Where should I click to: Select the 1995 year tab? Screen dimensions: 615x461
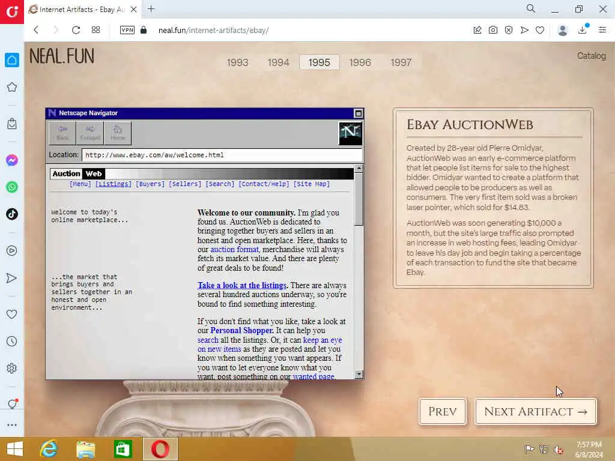pos(320,62)
